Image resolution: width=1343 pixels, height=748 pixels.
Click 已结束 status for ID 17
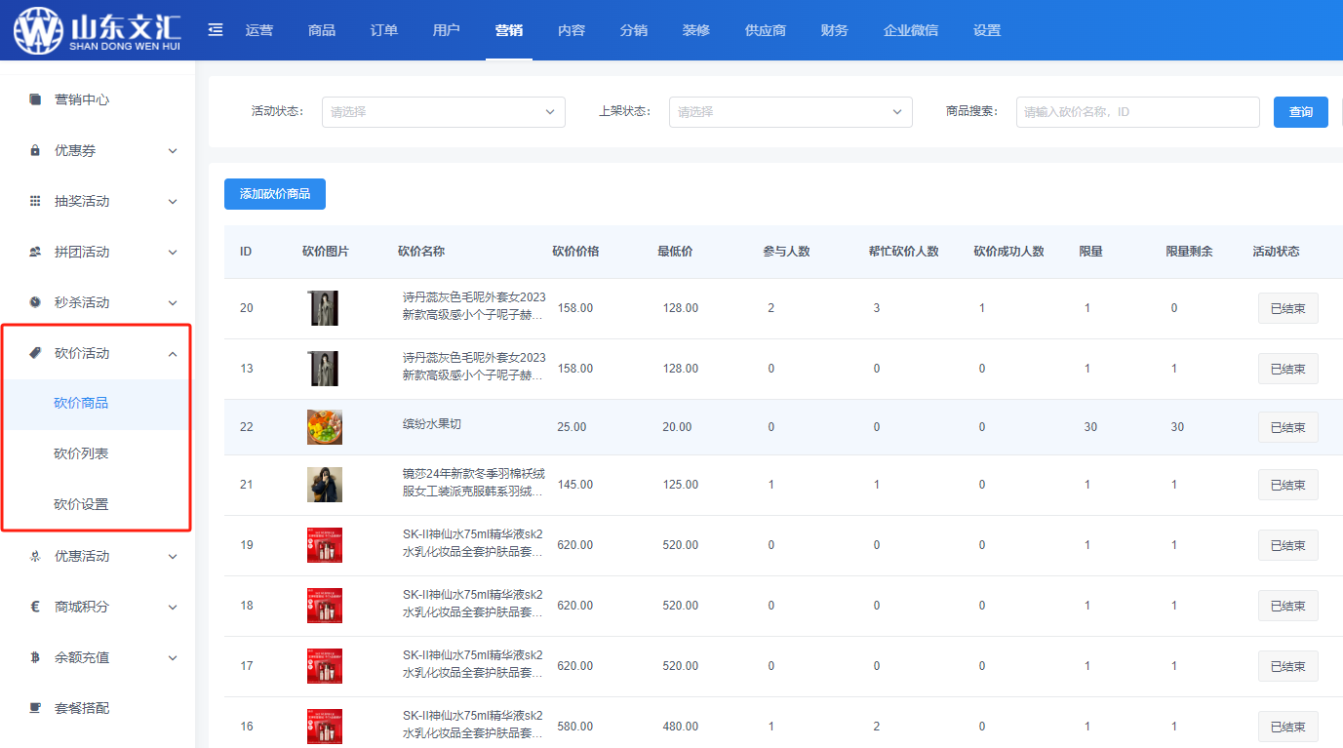click(1288, 666)
